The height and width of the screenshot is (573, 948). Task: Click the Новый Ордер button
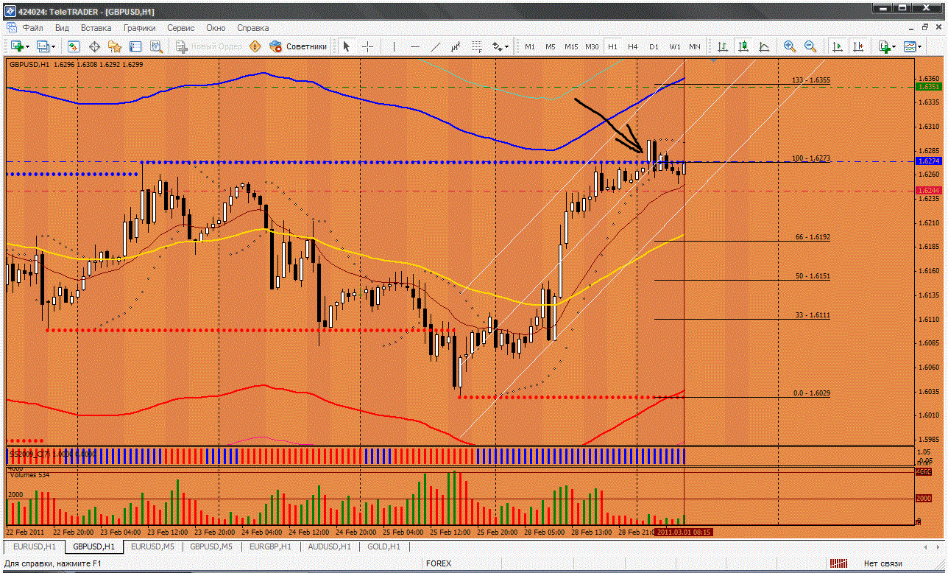click(209, 46)
